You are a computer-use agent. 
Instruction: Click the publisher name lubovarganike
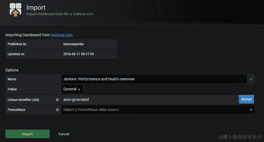point(73,44)
